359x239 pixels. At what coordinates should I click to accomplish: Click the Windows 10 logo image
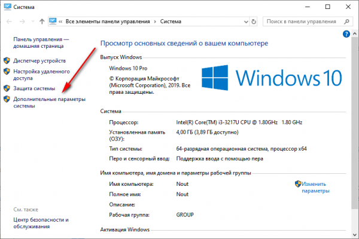coord(272,78)
